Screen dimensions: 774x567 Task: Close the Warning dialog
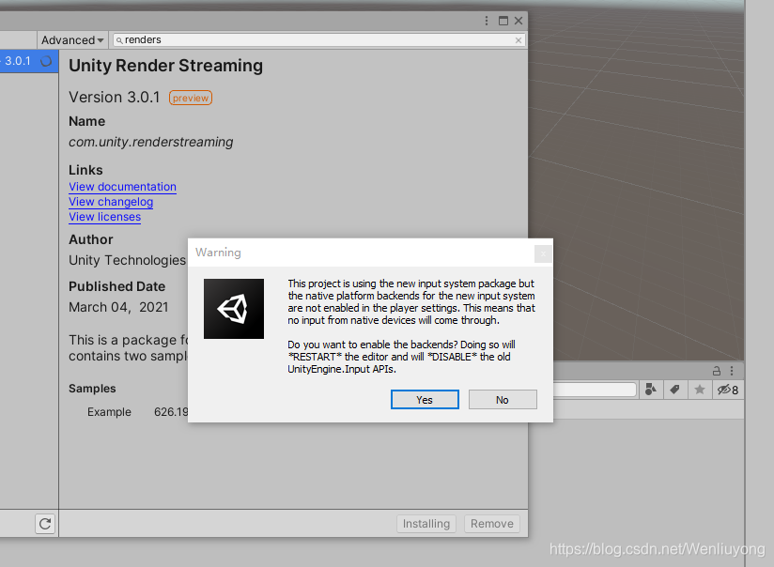[x=543, y=253]
